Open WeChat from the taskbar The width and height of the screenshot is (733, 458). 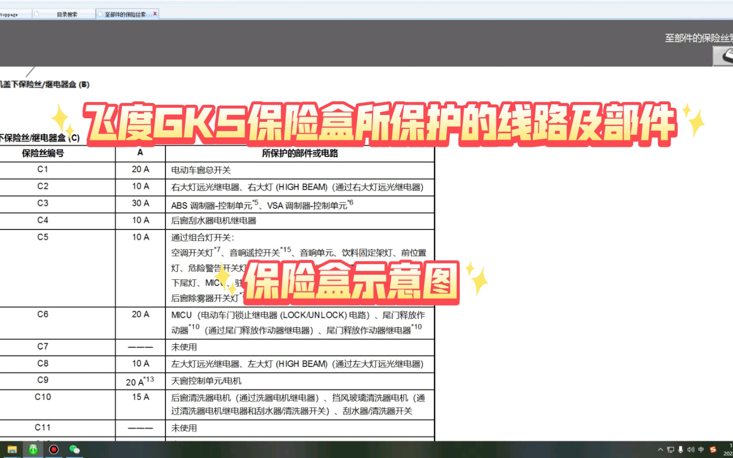75,450
